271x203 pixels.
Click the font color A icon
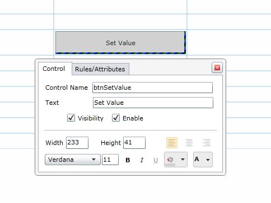coord(197,159)
